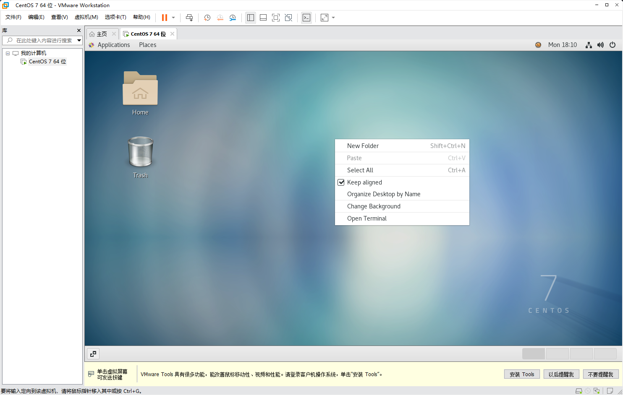Select the Home folder desktop icon
The height and width of the screenshot is (395, 623).
click(x=140, y=93)
